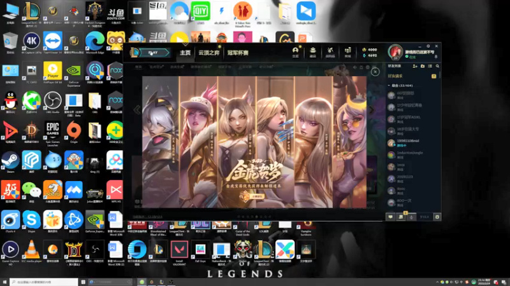Viewport: 510px width, 286px height.
Task: Select friend 1nductionJungle in the list
Action: (x=412, y=154)
